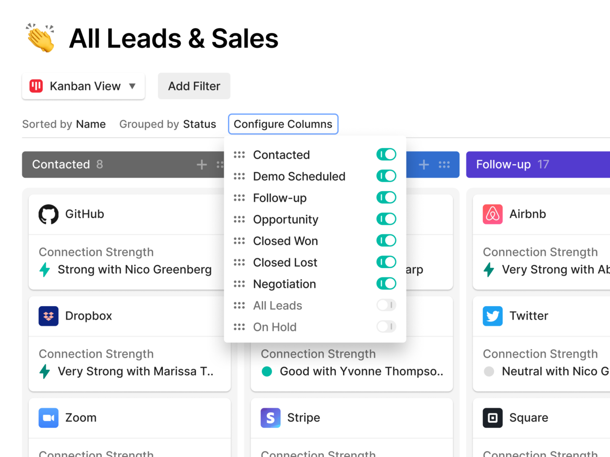Image resolution: width=610 pixels, height=457 pixels.
Task: Open Configure Columns menu
Action: (x=283, y=124)
